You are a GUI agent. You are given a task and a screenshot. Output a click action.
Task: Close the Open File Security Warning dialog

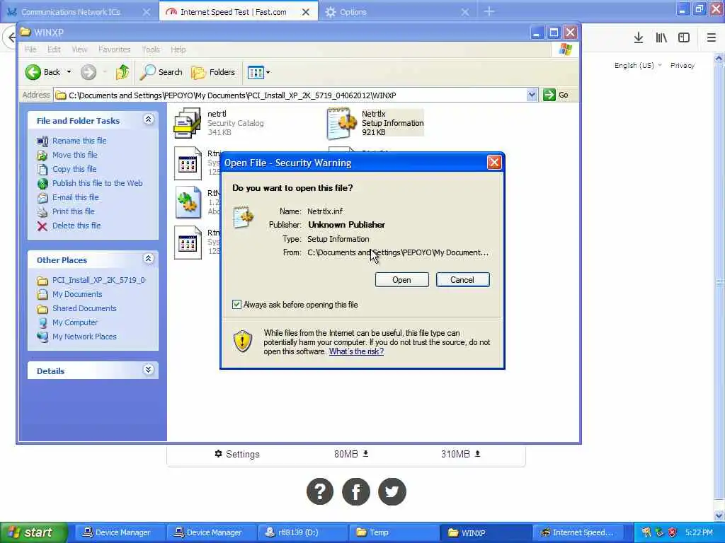(x=494, y=163)
